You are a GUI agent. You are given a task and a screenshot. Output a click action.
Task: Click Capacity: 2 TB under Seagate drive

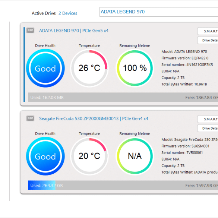coord(173,166)
